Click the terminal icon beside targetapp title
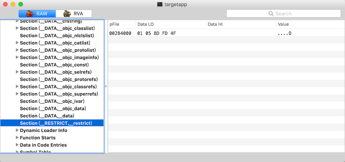Viewport: 345px width, 162px height. pos(160,4)
